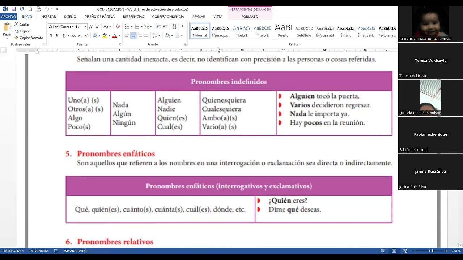The width and height of the screenshot is (463, 260).
Task: Toggle bulleted list button
Action: [127, 27]
